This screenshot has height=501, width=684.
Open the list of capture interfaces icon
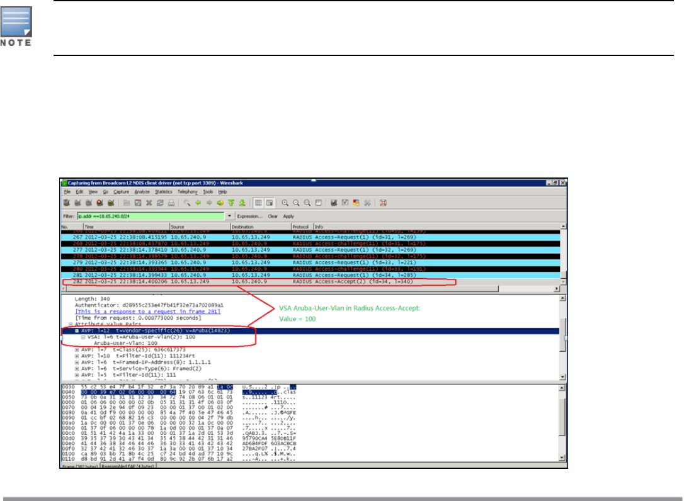click(66, 203)
